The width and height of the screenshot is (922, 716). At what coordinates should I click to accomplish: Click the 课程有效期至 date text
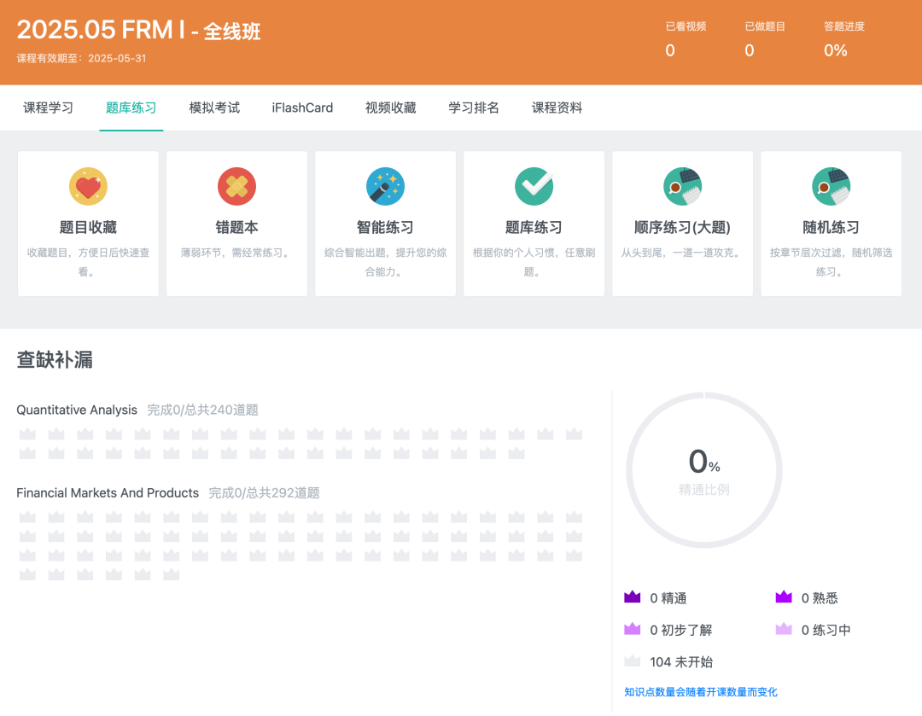81,58
